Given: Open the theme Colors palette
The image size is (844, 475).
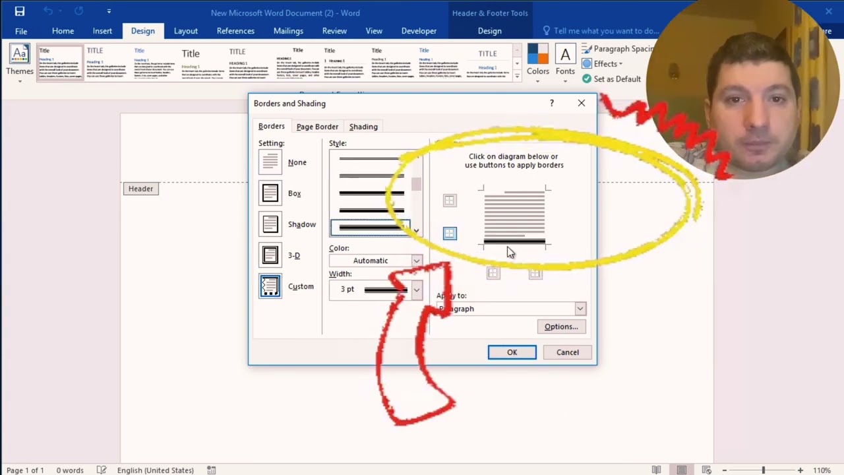Looking at the screenshot, I should pyautogui.click(x=537, y=62).
